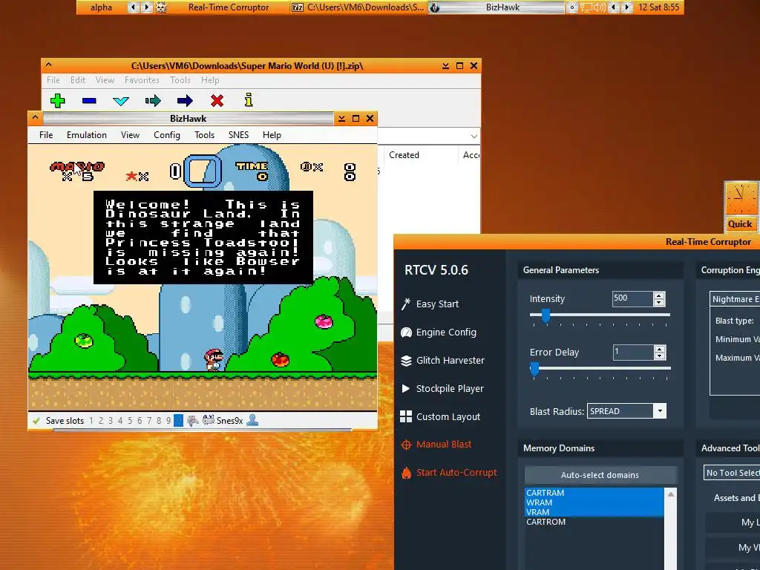Screen dimensions: 760x570
Task: Click the Memory Domains list scrollbar up arrow
Action: pyautogui.click(x=671, y=494)
